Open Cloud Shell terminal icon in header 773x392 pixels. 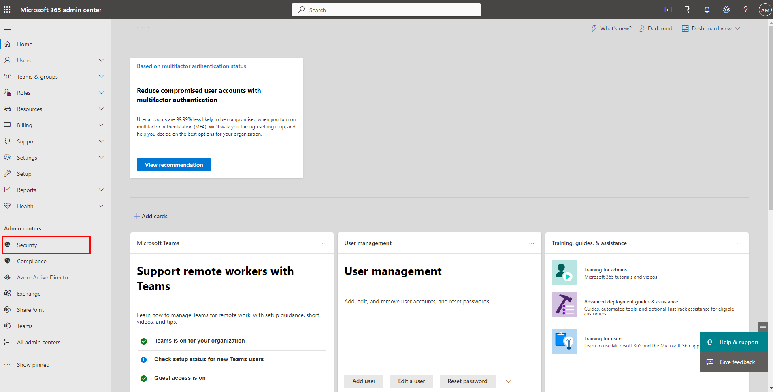668,10
